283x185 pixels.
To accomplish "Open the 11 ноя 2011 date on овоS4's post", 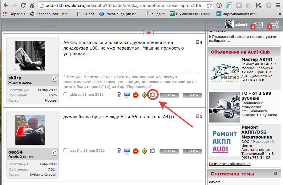I will coord(94,151).
